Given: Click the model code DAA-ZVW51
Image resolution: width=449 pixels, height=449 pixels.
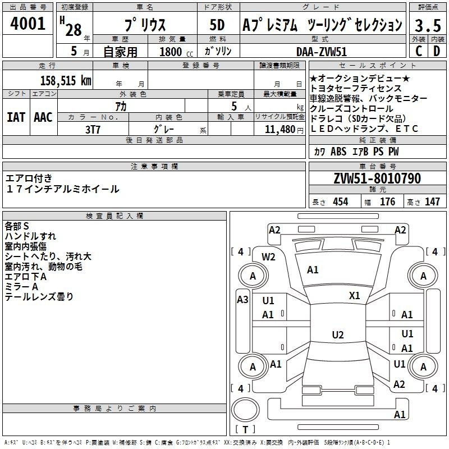Looking at the screenshot, I should coord(322,52).
